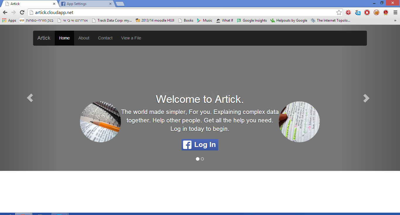Open the Hebrew bank bookmark
The height and width of the screenshot is (215, 400).
(x=37, y=20)
